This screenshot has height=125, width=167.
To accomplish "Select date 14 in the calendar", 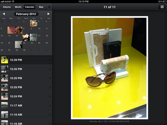I will [x=18, y=37].
